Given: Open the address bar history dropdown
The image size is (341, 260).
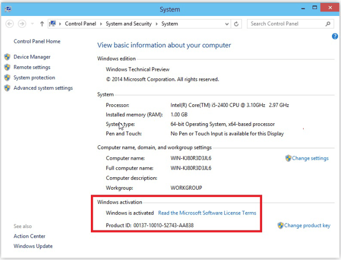Looking at the screenshot, I should (x=227, y=24).
